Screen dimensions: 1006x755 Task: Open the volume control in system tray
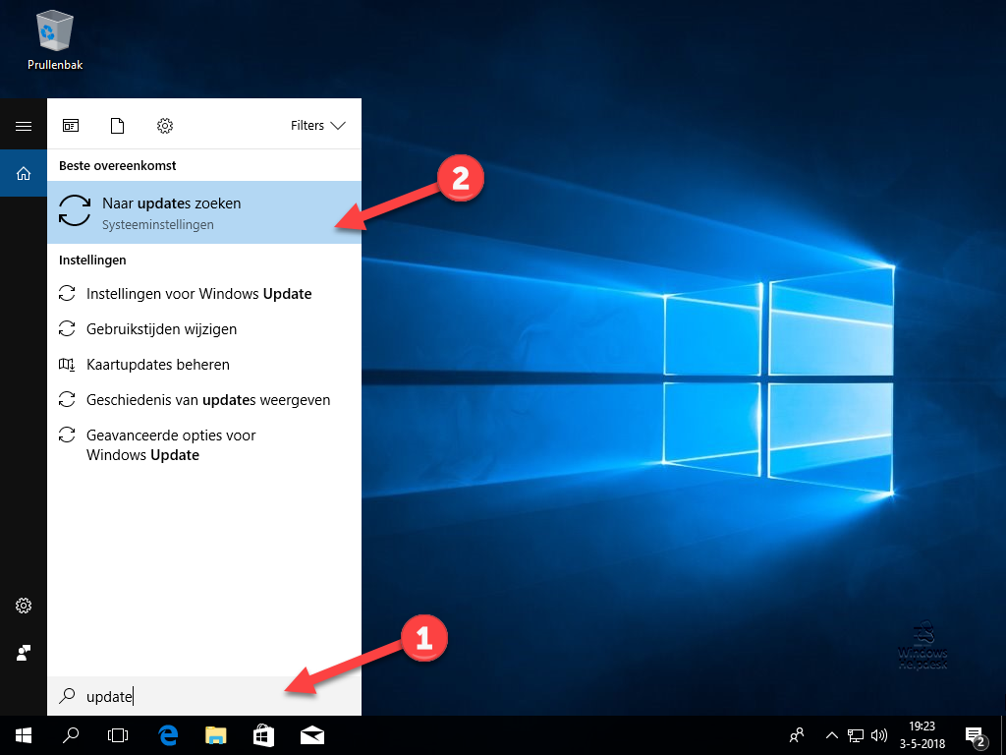(878, 735)
